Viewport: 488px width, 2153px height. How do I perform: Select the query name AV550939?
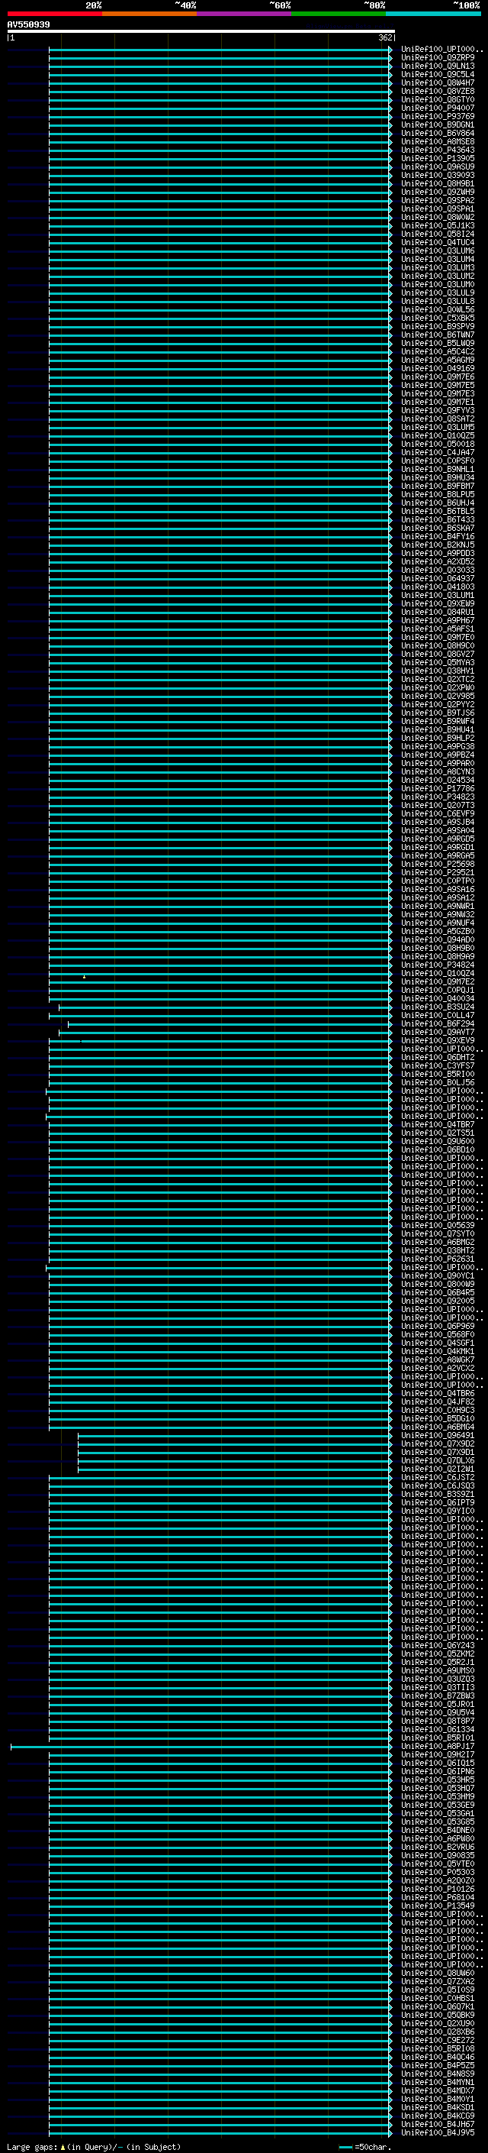click(28, 25)
